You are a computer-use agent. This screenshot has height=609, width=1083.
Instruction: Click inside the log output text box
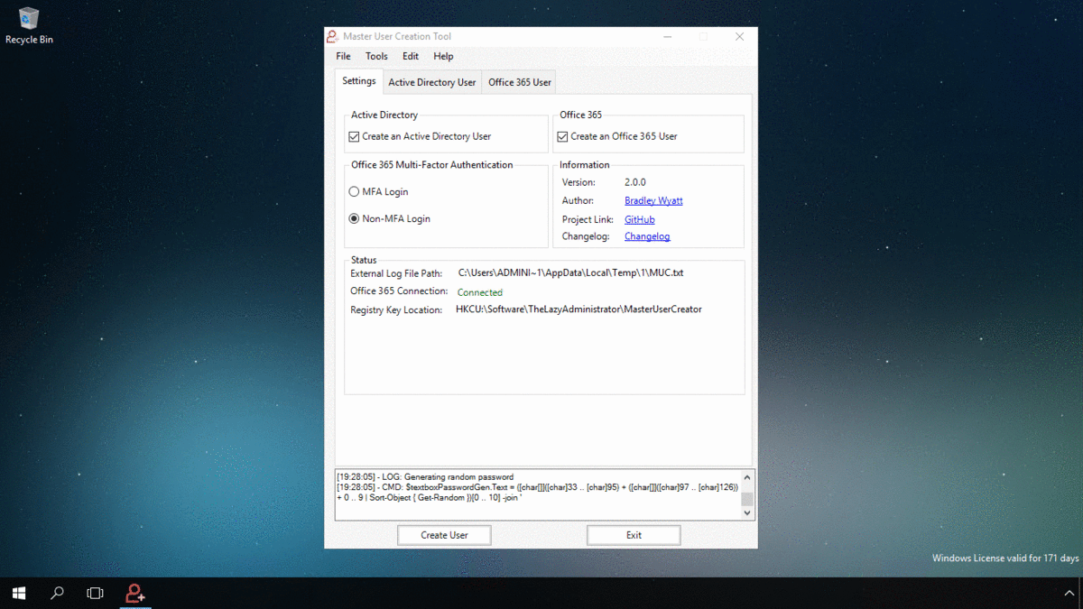tap(538, 495)
